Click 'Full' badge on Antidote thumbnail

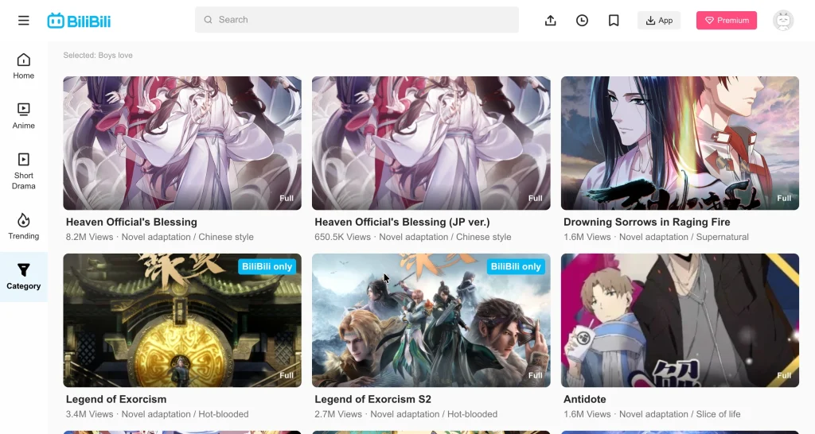784,375
